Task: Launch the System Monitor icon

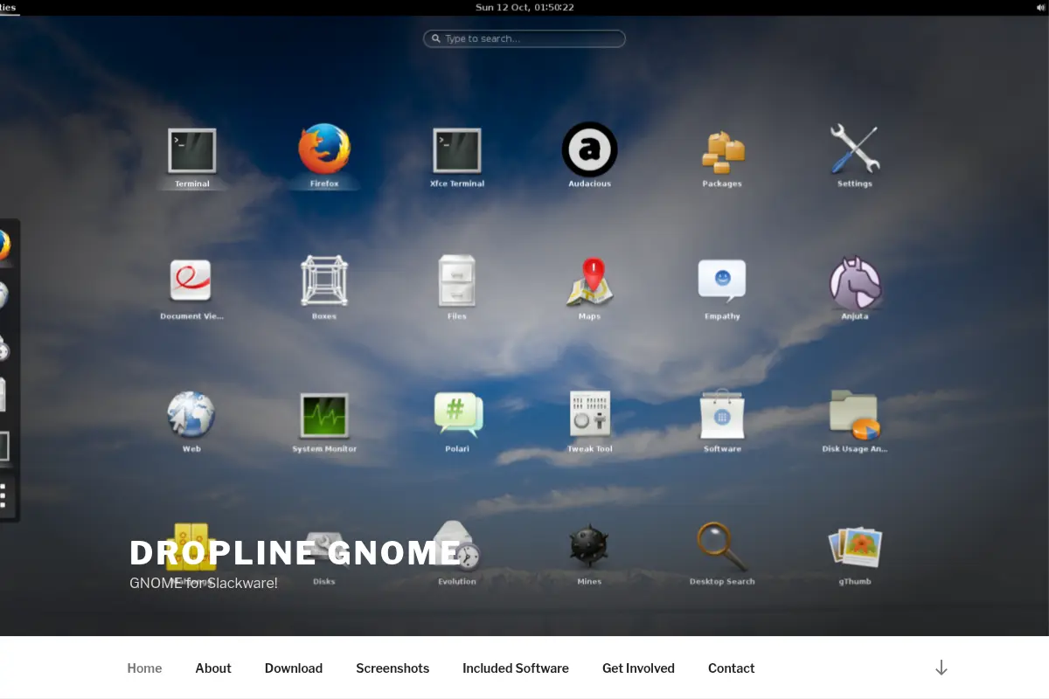Action: (324, 415)
